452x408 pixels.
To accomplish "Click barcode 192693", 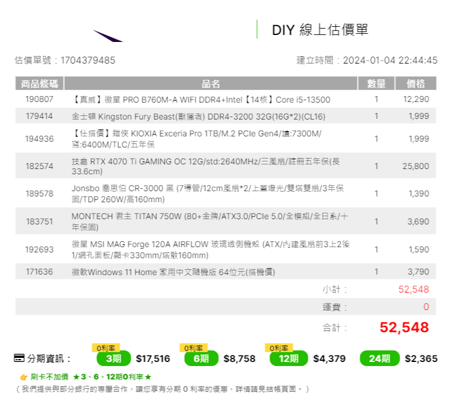I will 39,249.
